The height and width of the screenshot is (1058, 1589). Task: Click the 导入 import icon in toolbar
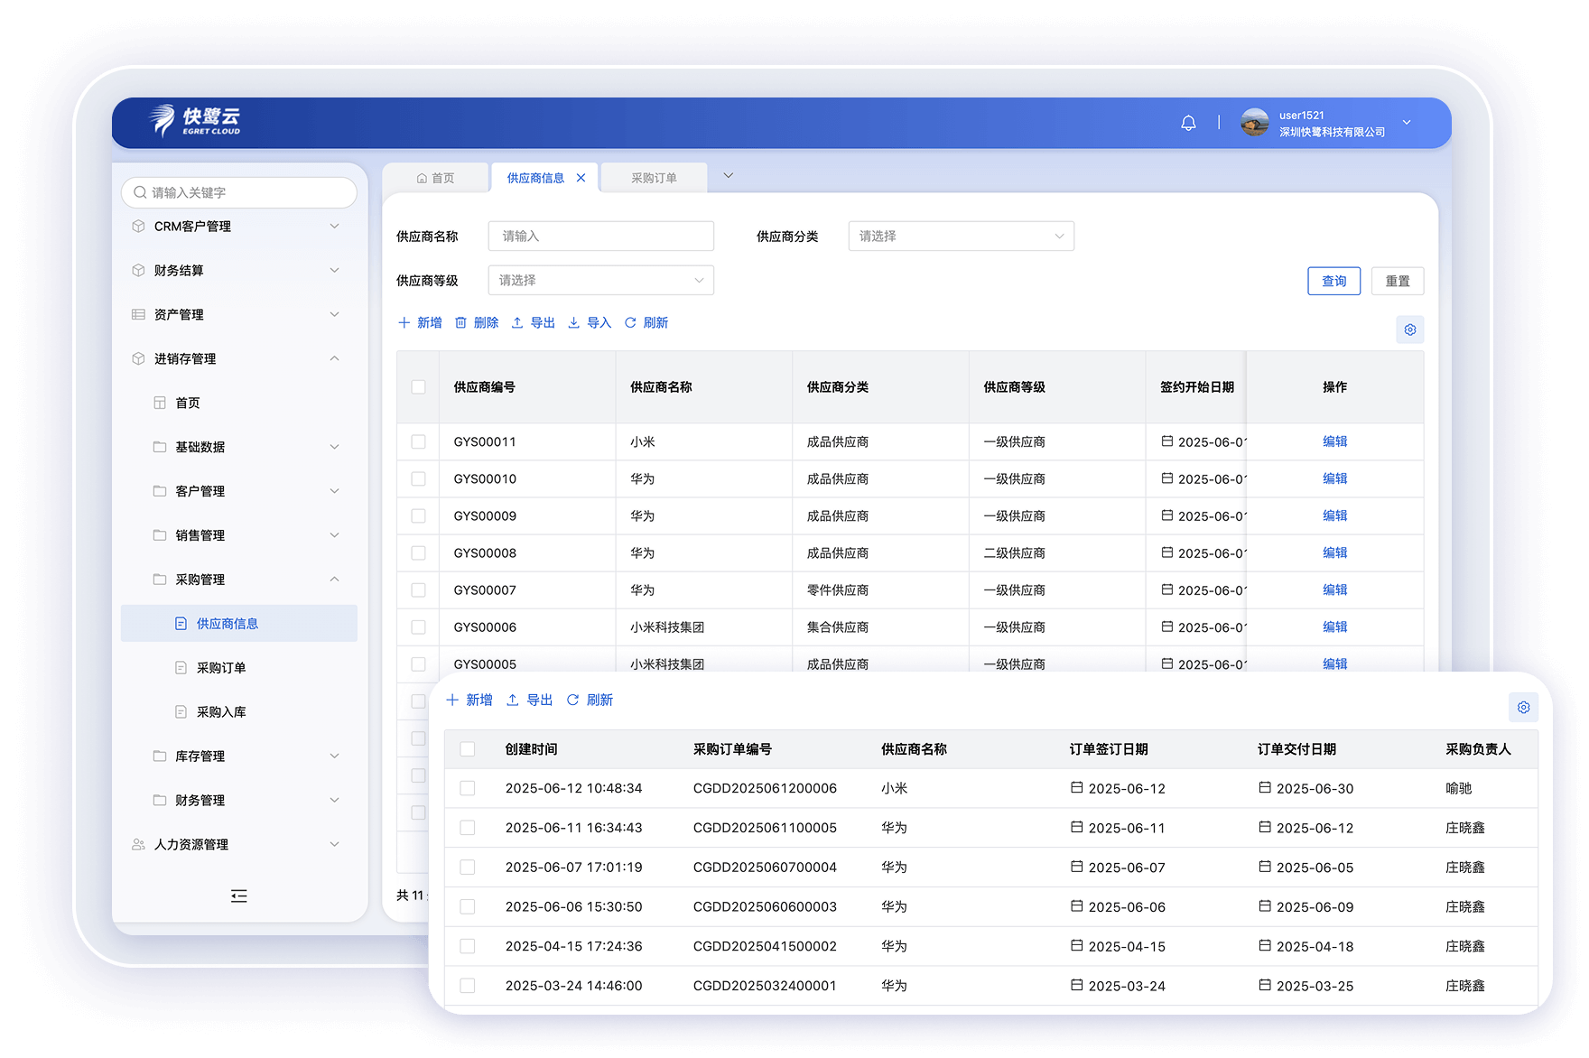pos(573,323)
